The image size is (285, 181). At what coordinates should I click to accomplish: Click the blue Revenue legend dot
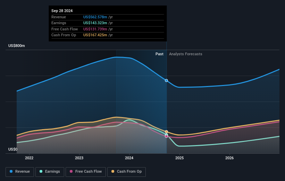point(11,171)
